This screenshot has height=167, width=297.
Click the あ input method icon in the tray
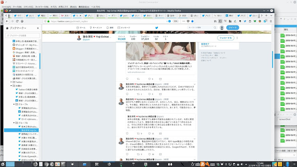click(202, 164)
